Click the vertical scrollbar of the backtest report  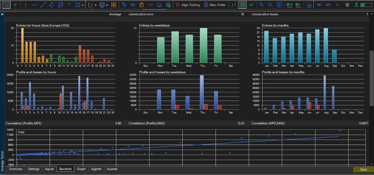372,78
